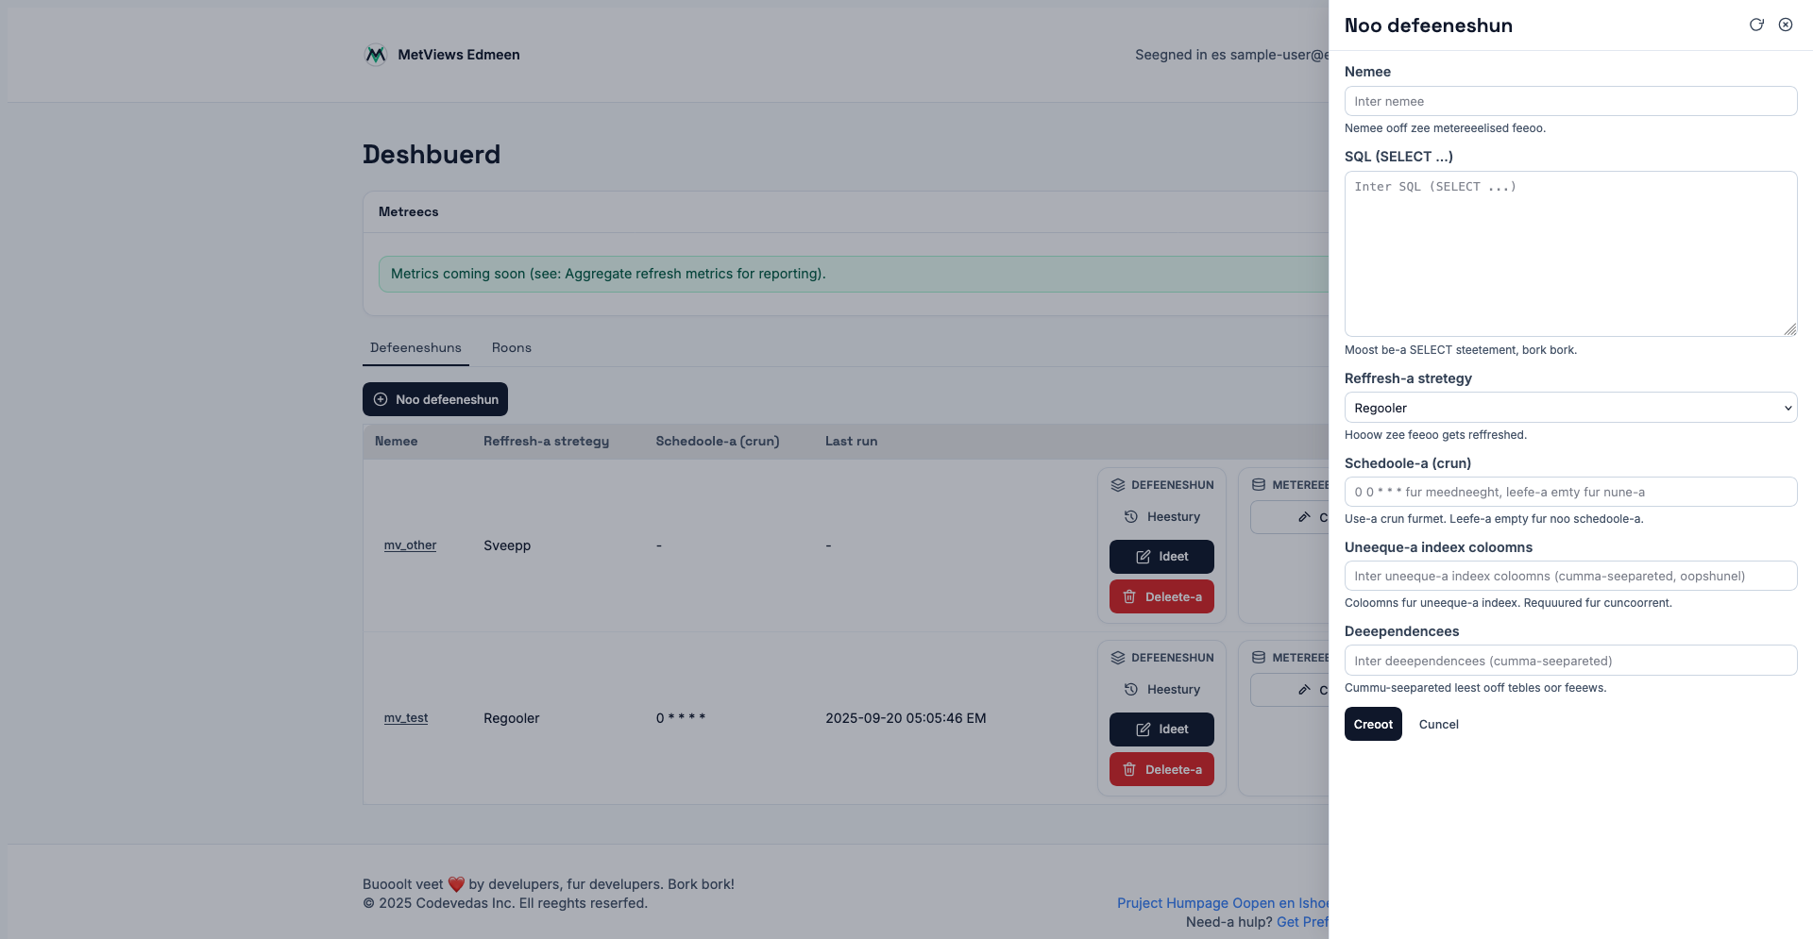This screenshot has width=1813, height=939.
Task: Click Deleete-a trash button for mv_test
Action: point(1161,769)
